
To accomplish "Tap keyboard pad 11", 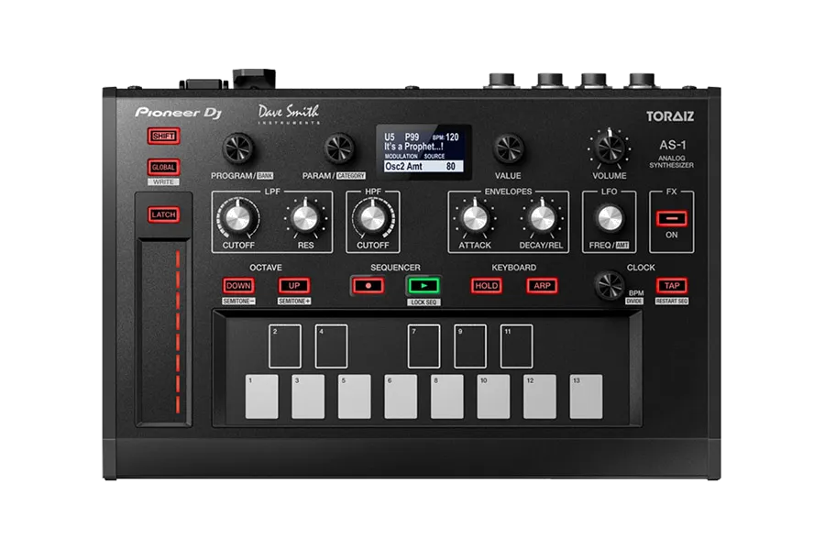I will 517,346.
